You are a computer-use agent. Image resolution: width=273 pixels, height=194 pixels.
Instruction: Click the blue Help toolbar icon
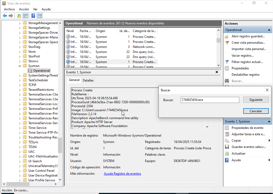point(33,16)
